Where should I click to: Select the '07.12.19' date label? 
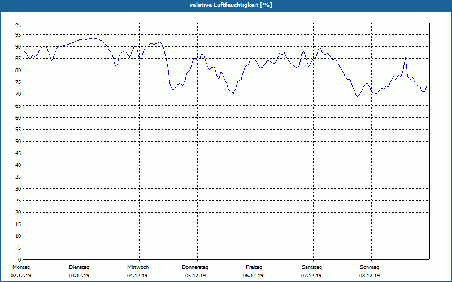click(311, 276)
